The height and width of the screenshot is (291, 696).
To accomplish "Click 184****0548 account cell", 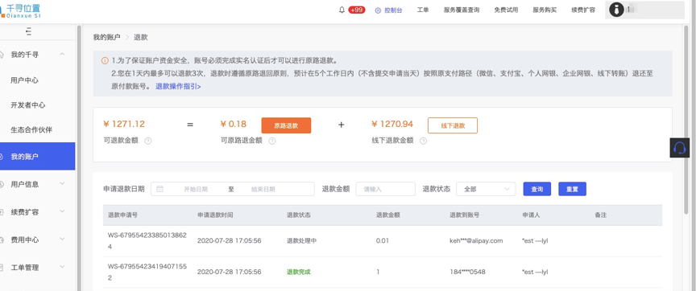I will pos(467,272).
